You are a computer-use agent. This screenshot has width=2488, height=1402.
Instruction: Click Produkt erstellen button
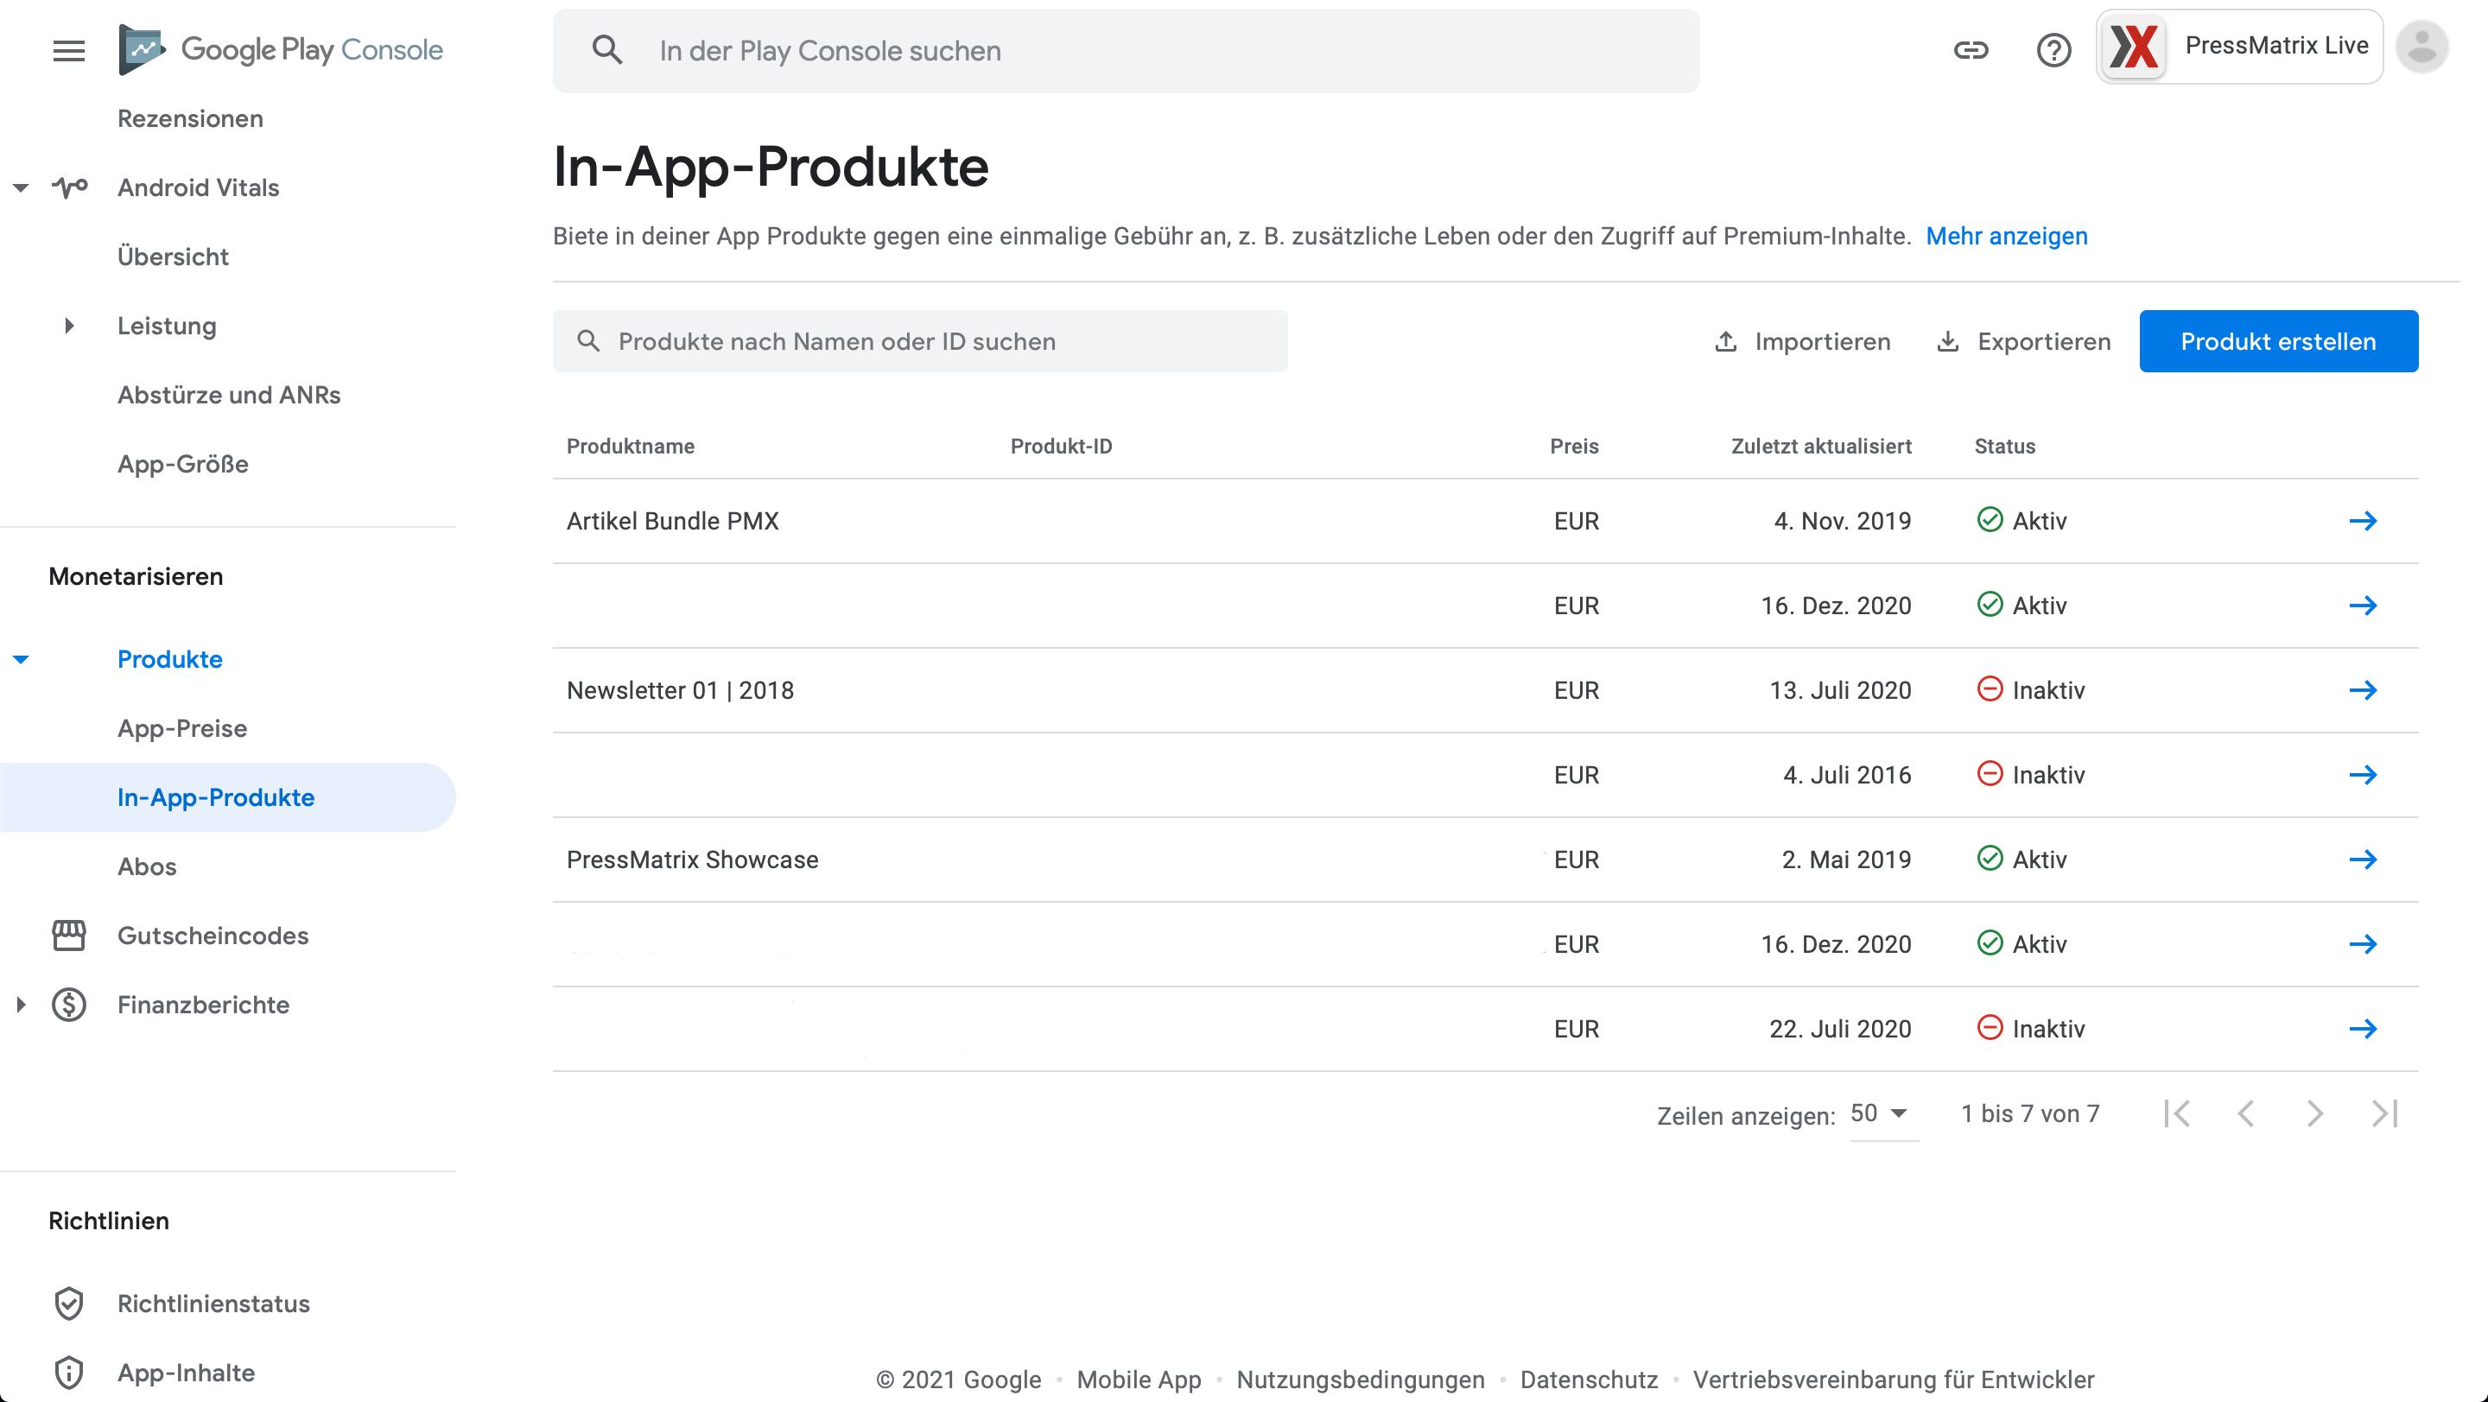tap(2277, 341)
